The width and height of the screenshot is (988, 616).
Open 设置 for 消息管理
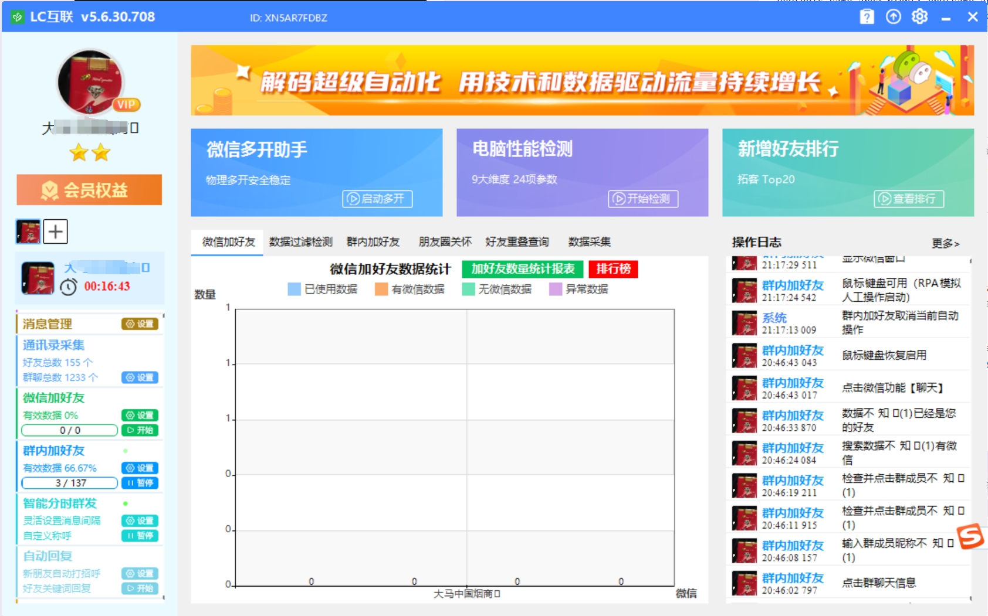(140, 324)
